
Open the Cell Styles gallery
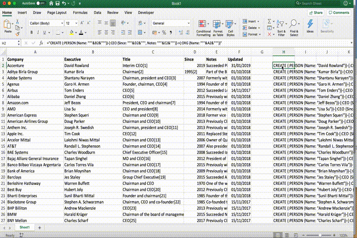[230, 28]
